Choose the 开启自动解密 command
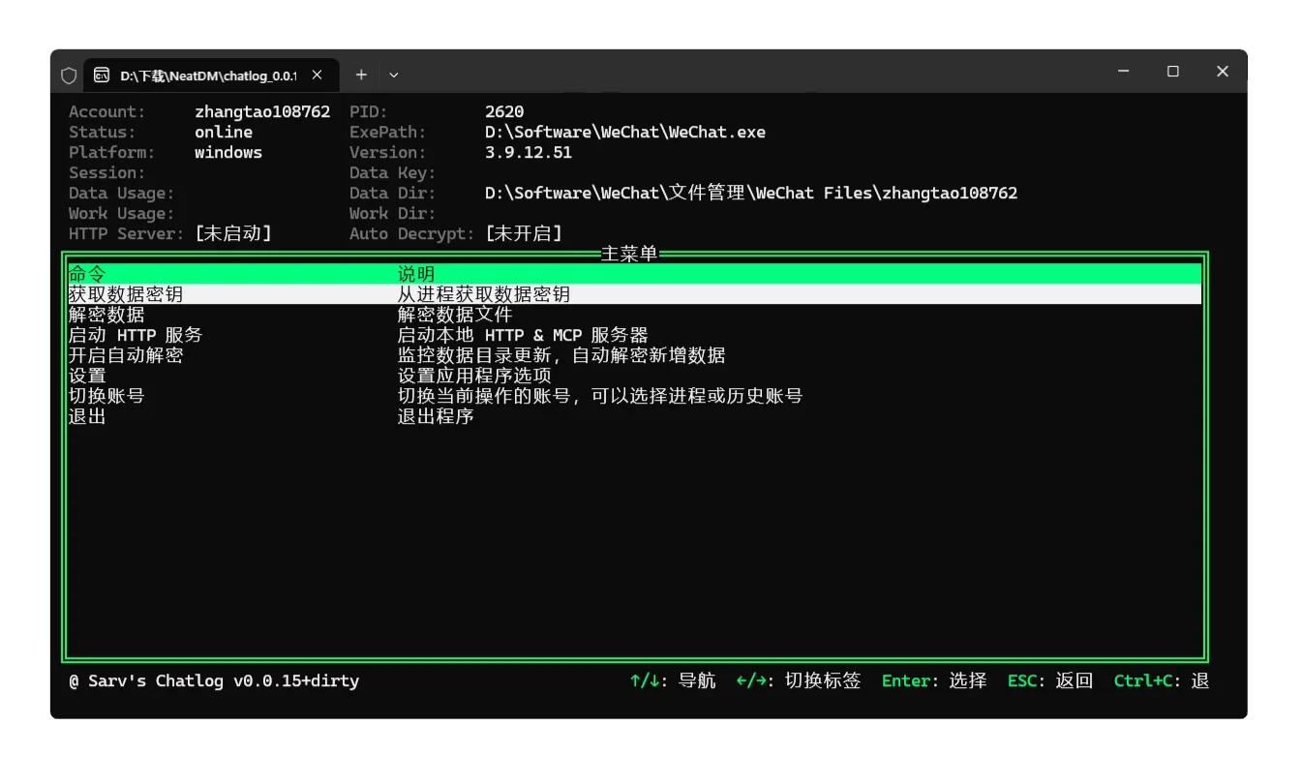This screenshot has height=784, width=1302. (126, 355)
